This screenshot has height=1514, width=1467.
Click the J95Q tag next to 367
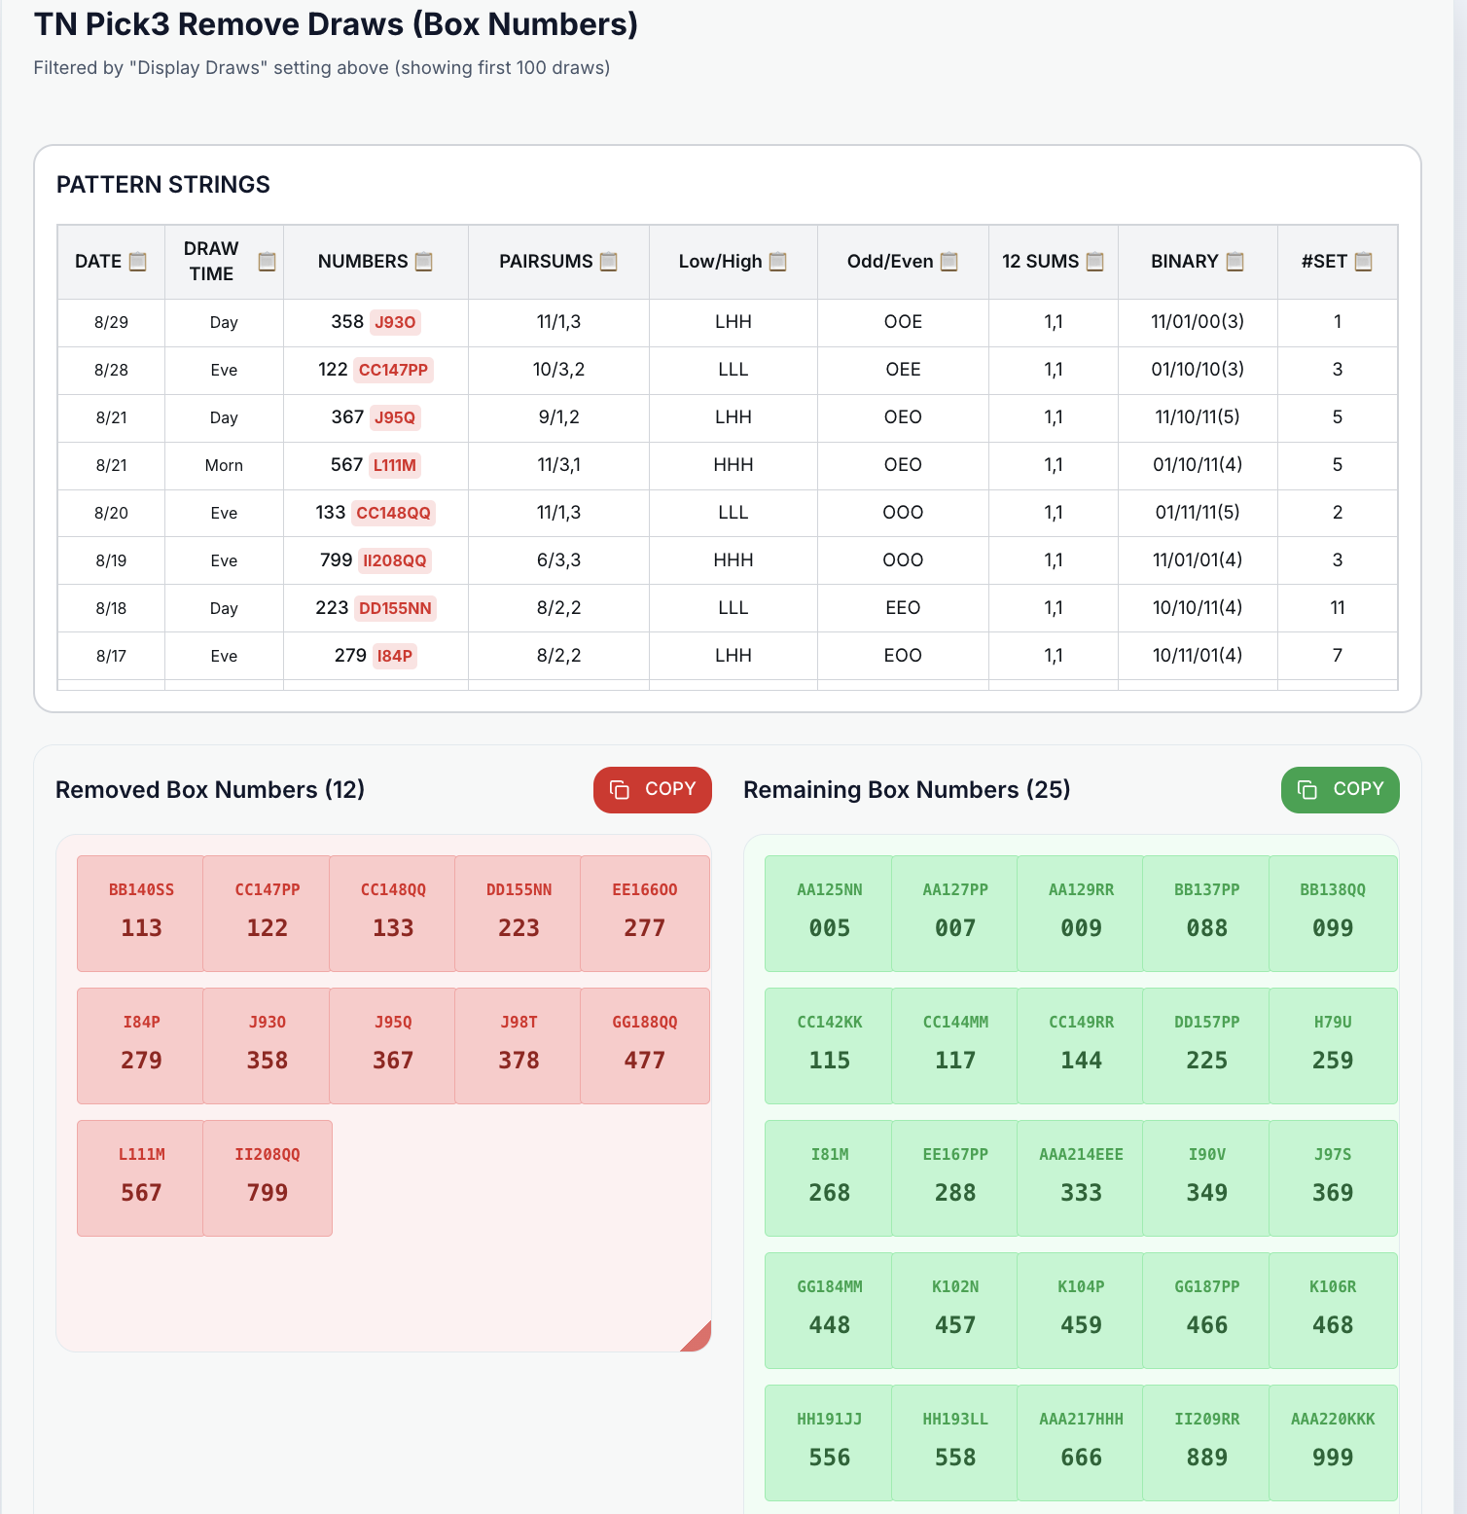pos(395,417)
